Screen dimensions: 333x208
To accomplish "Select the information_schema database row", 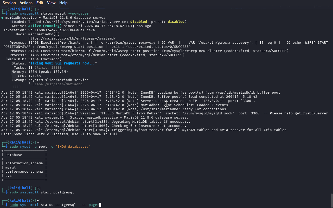I will 24,163.
